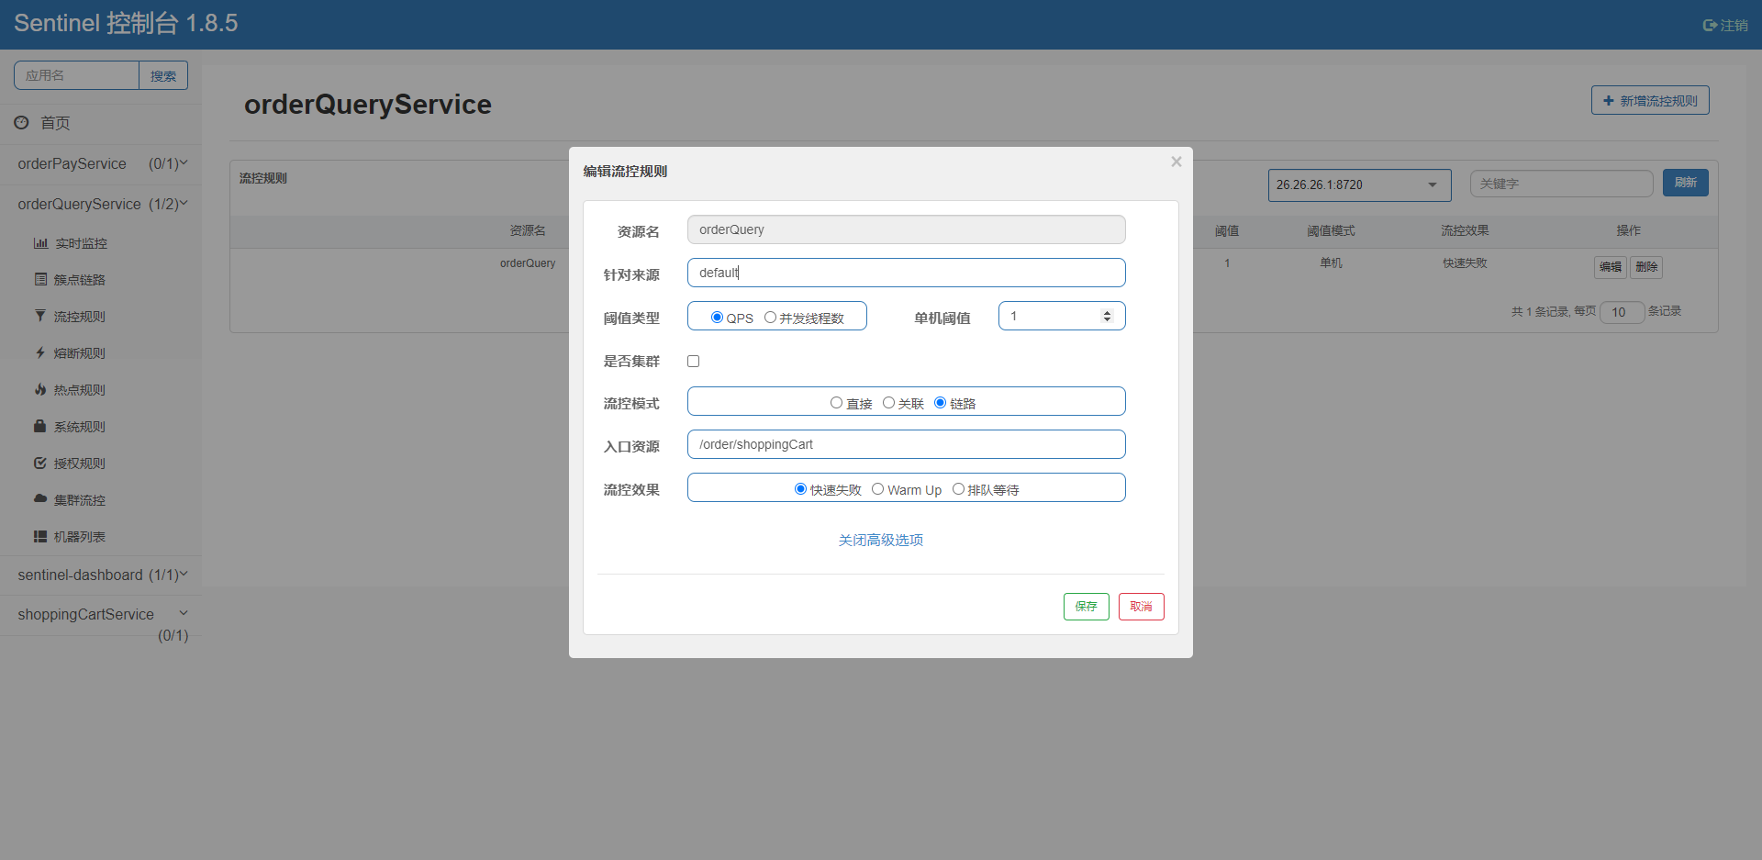Click the 集群流控 cloud icon
The image size is (1762, 860).
click(x=40, y=498)
